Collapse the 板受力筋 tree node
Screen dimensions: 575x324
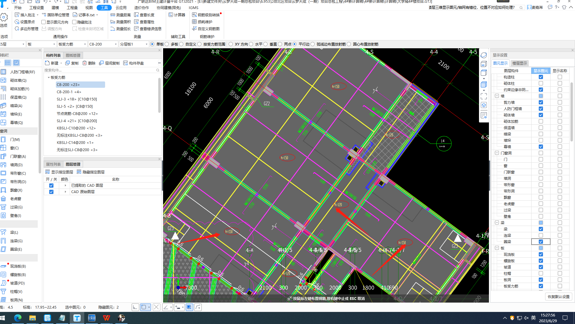point(49,78)
